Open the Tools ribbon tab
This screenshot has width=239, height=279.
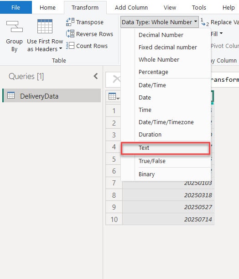199,7
